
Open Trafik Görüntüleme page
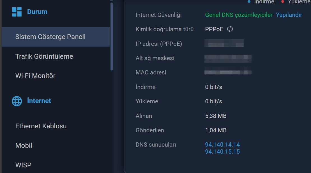[x=44, y=56]
